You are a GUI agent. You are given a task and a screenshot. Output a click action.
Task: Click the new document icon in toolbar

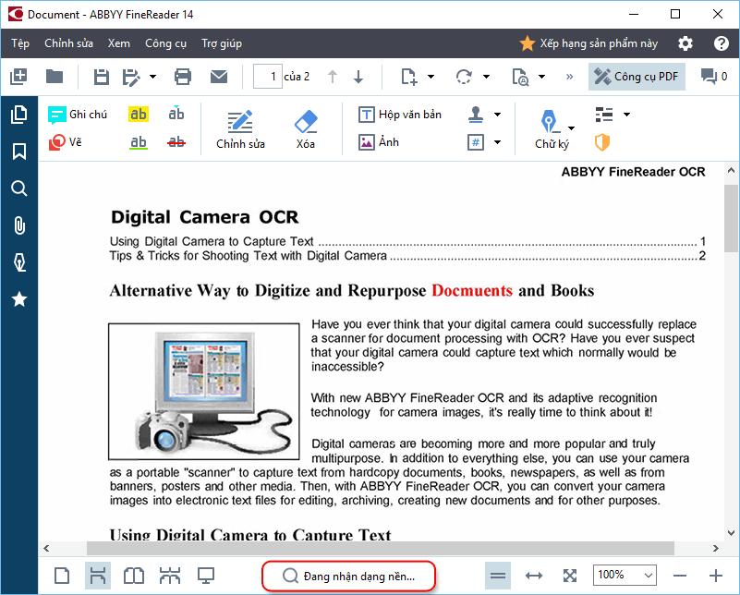(18, 77)
